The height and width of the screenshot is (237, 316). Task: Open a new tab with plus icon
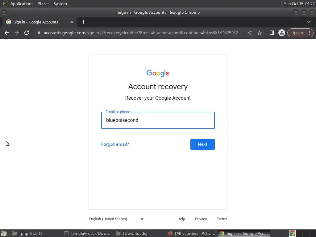click(x=83, y=22)
